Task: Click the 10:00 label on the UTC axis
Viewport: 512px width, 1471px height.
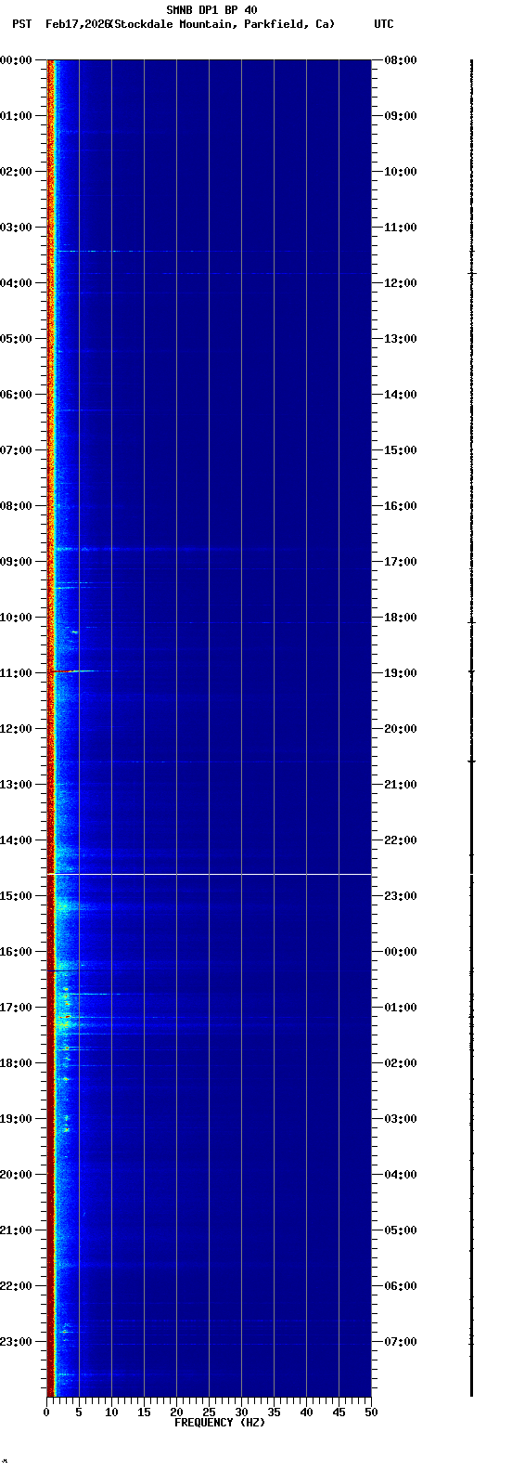Action: pos(401,172)
